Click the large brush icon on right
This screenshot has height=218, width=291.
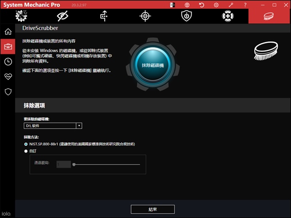[x=266, y=51]
